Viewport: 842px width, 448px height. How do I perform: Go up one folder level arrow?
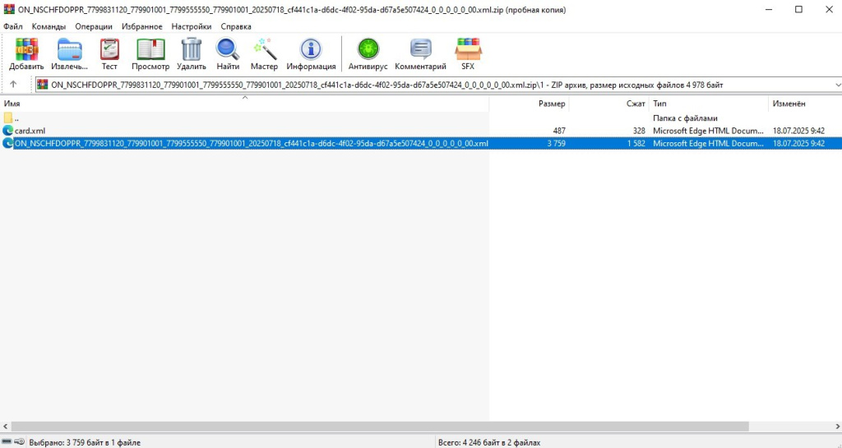point(13,85)
